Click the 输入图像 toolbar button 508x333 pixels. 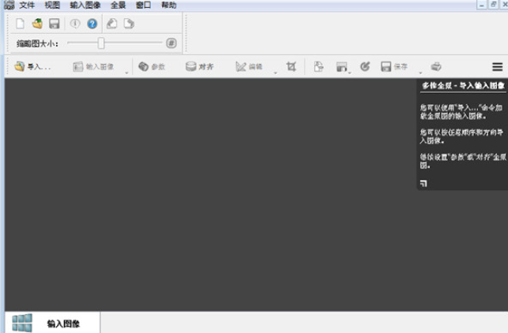click(93, 66)
